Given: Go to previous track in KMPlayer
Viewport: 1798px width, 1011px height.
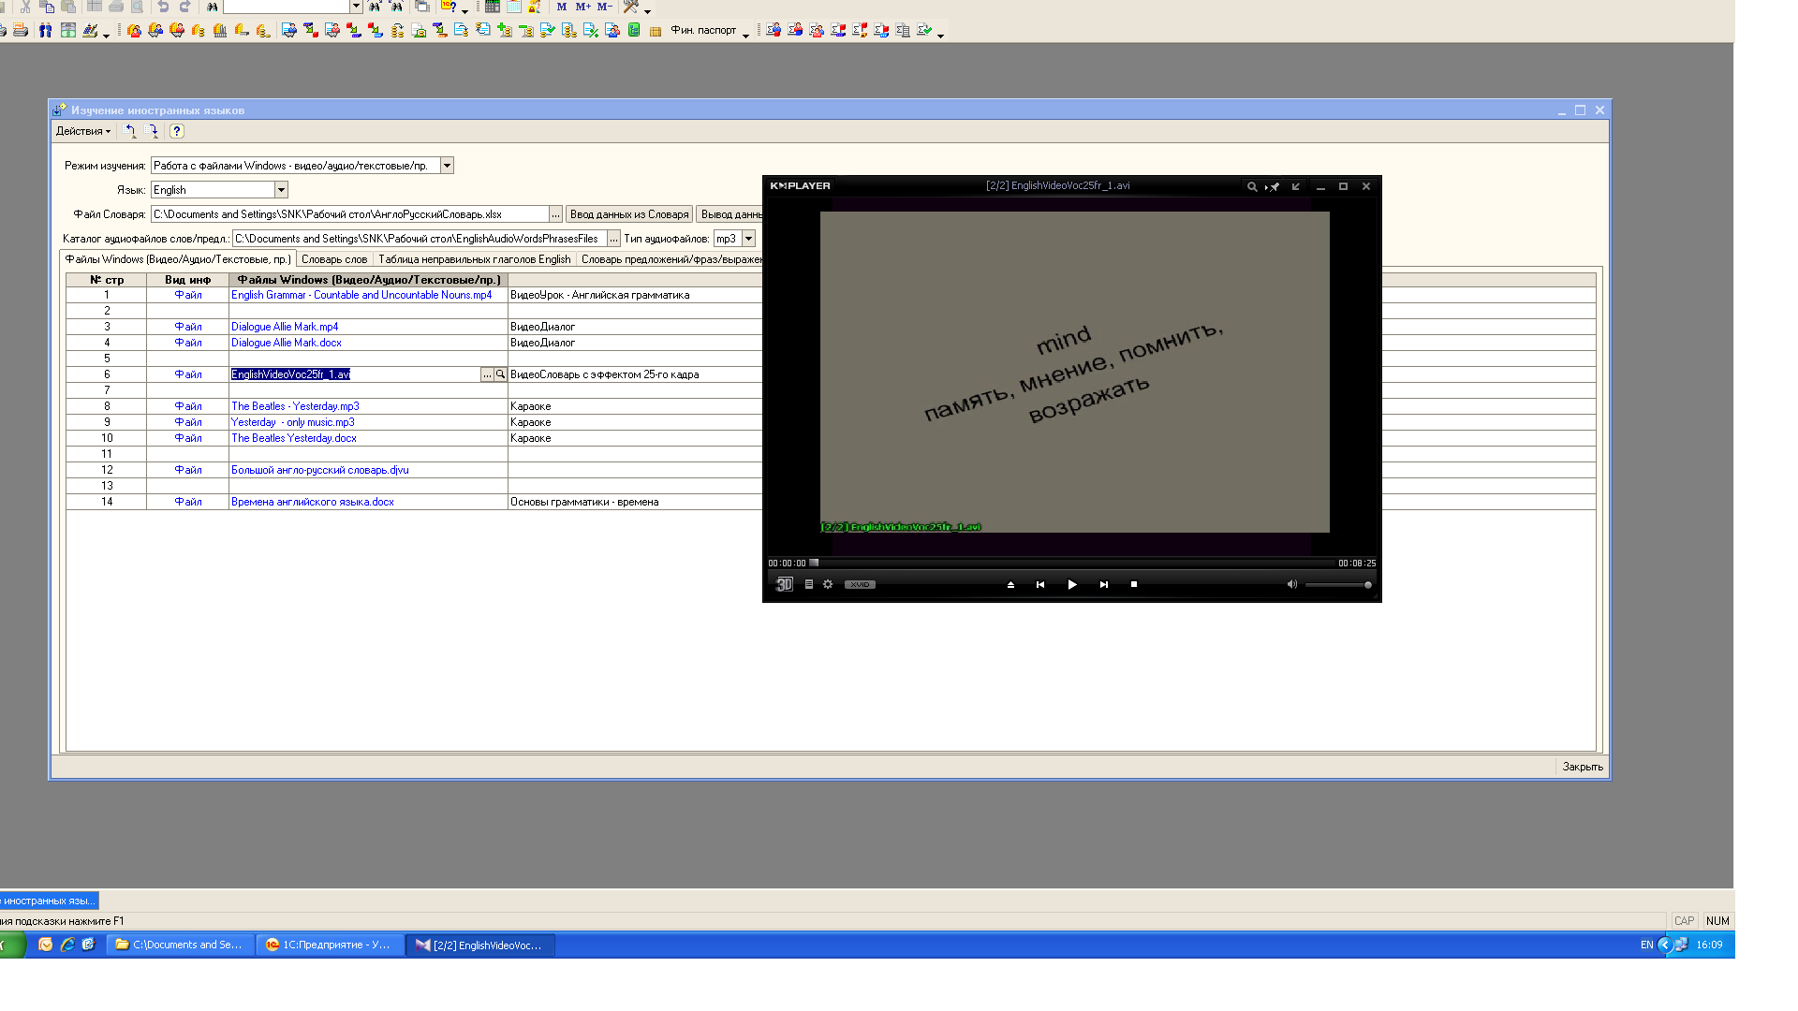Looking at the screenshot, I should pyautogui.click(x=1039, y=584).
